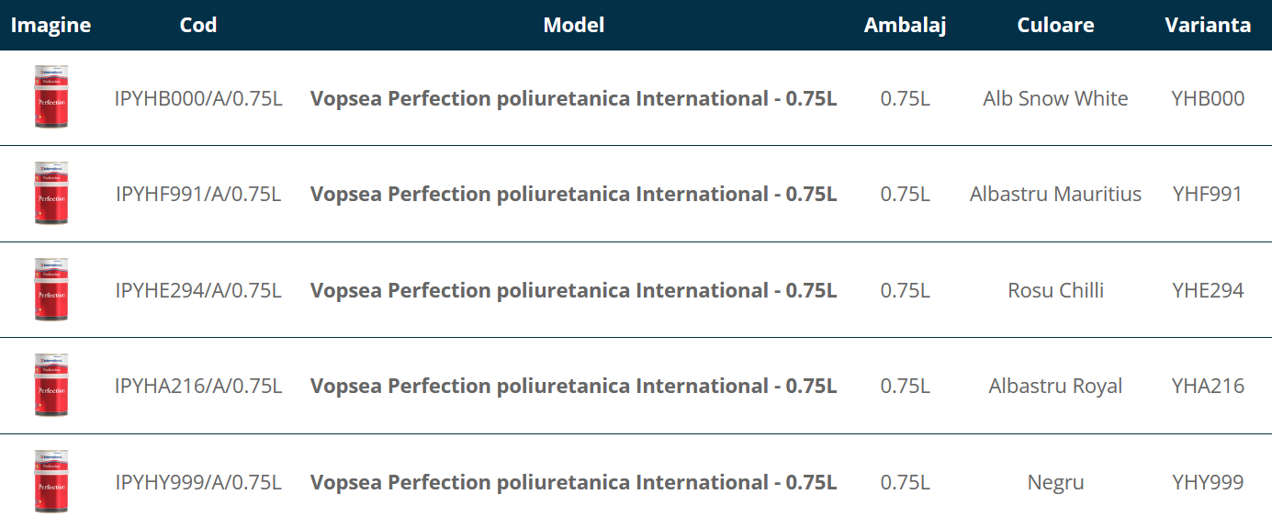Open the Albastru Royal paint can image

pos(51,386)
